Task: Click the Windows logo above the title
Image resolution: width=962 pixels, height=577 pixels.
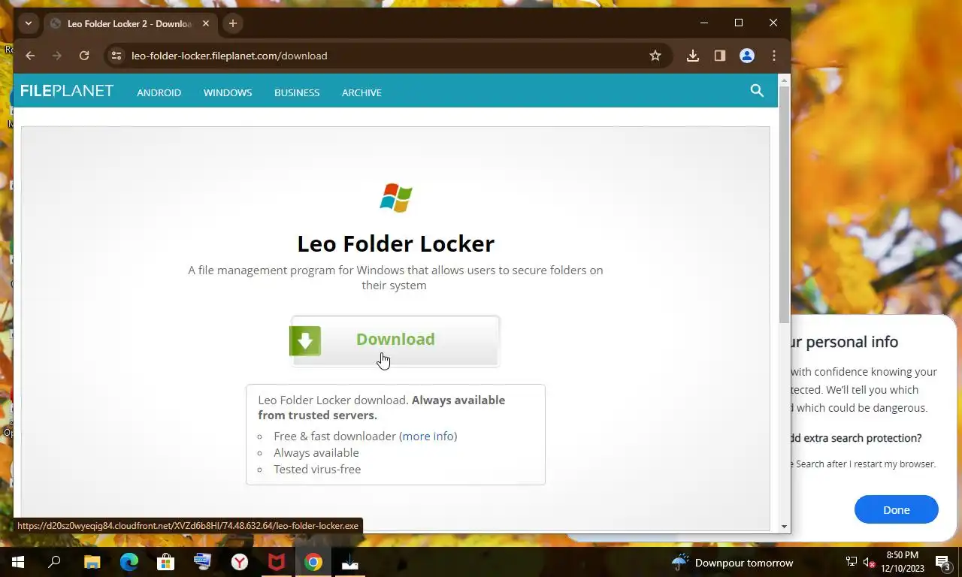Action: (x=396, y=198)
